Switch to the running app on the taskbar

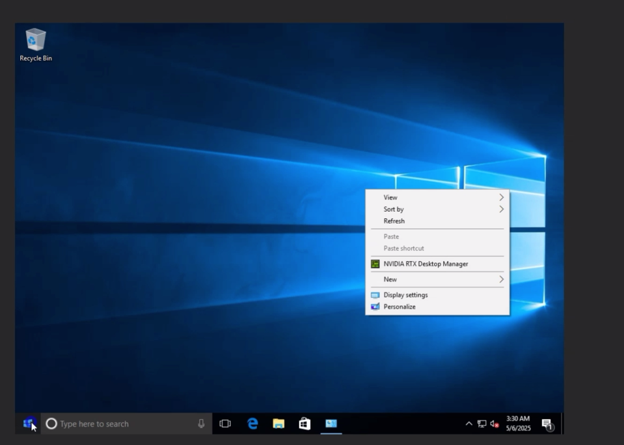[331, 424]
